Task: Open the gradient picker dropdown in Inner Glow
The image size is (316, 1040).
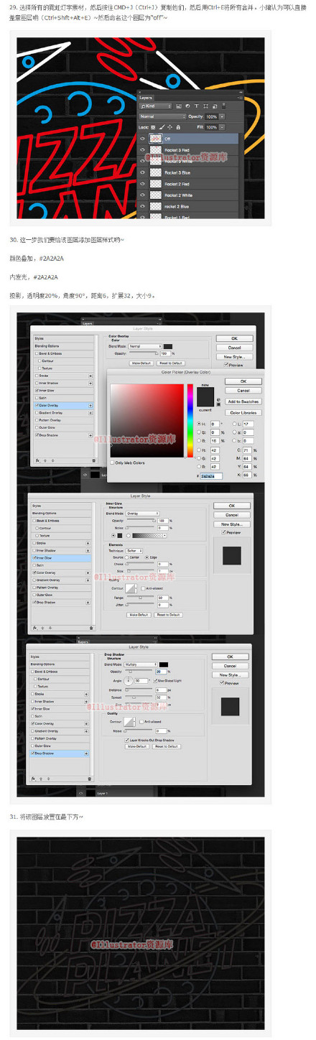Action: click(x=164, y=535)
